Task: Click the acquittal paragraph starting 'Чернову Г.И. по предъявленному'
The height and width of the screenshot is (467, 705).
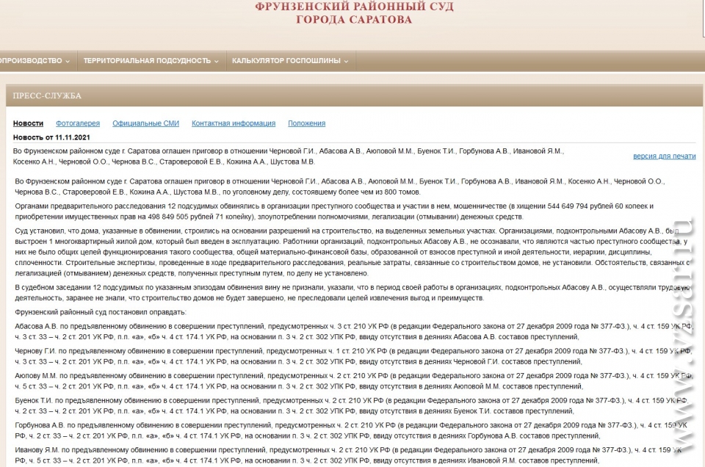Action: point(353,356)
